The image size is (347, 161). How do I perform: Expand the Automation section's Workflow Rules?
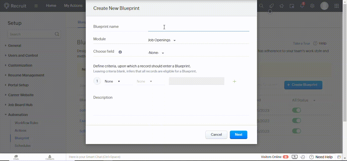pos(26,123)
